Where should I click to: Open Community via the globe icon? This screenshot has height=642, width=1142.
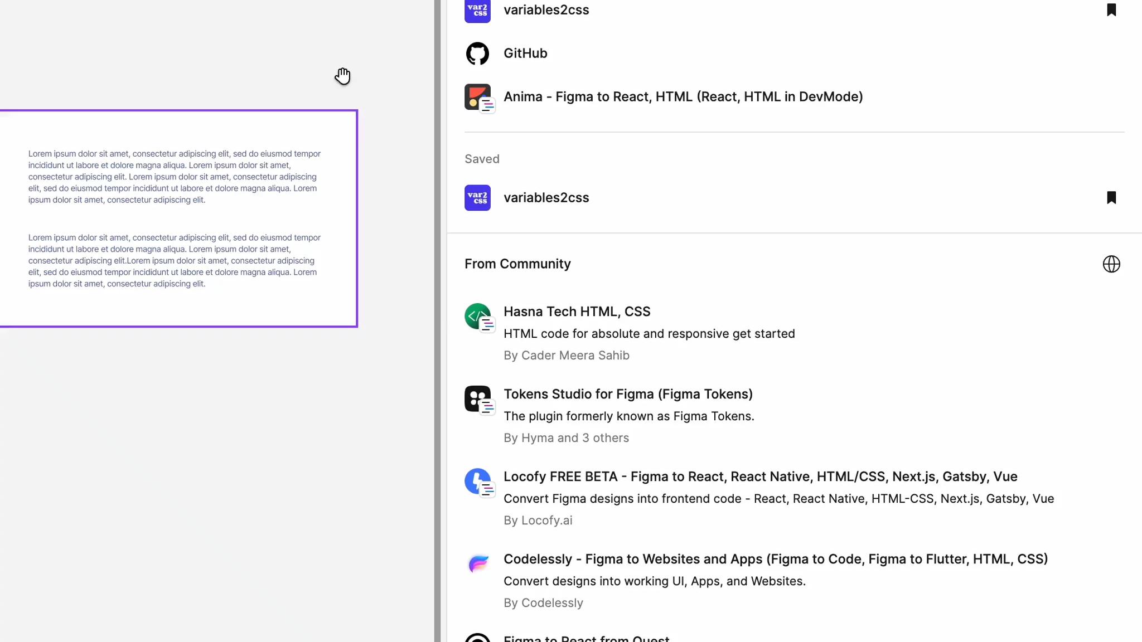[x=1111, y=264]
